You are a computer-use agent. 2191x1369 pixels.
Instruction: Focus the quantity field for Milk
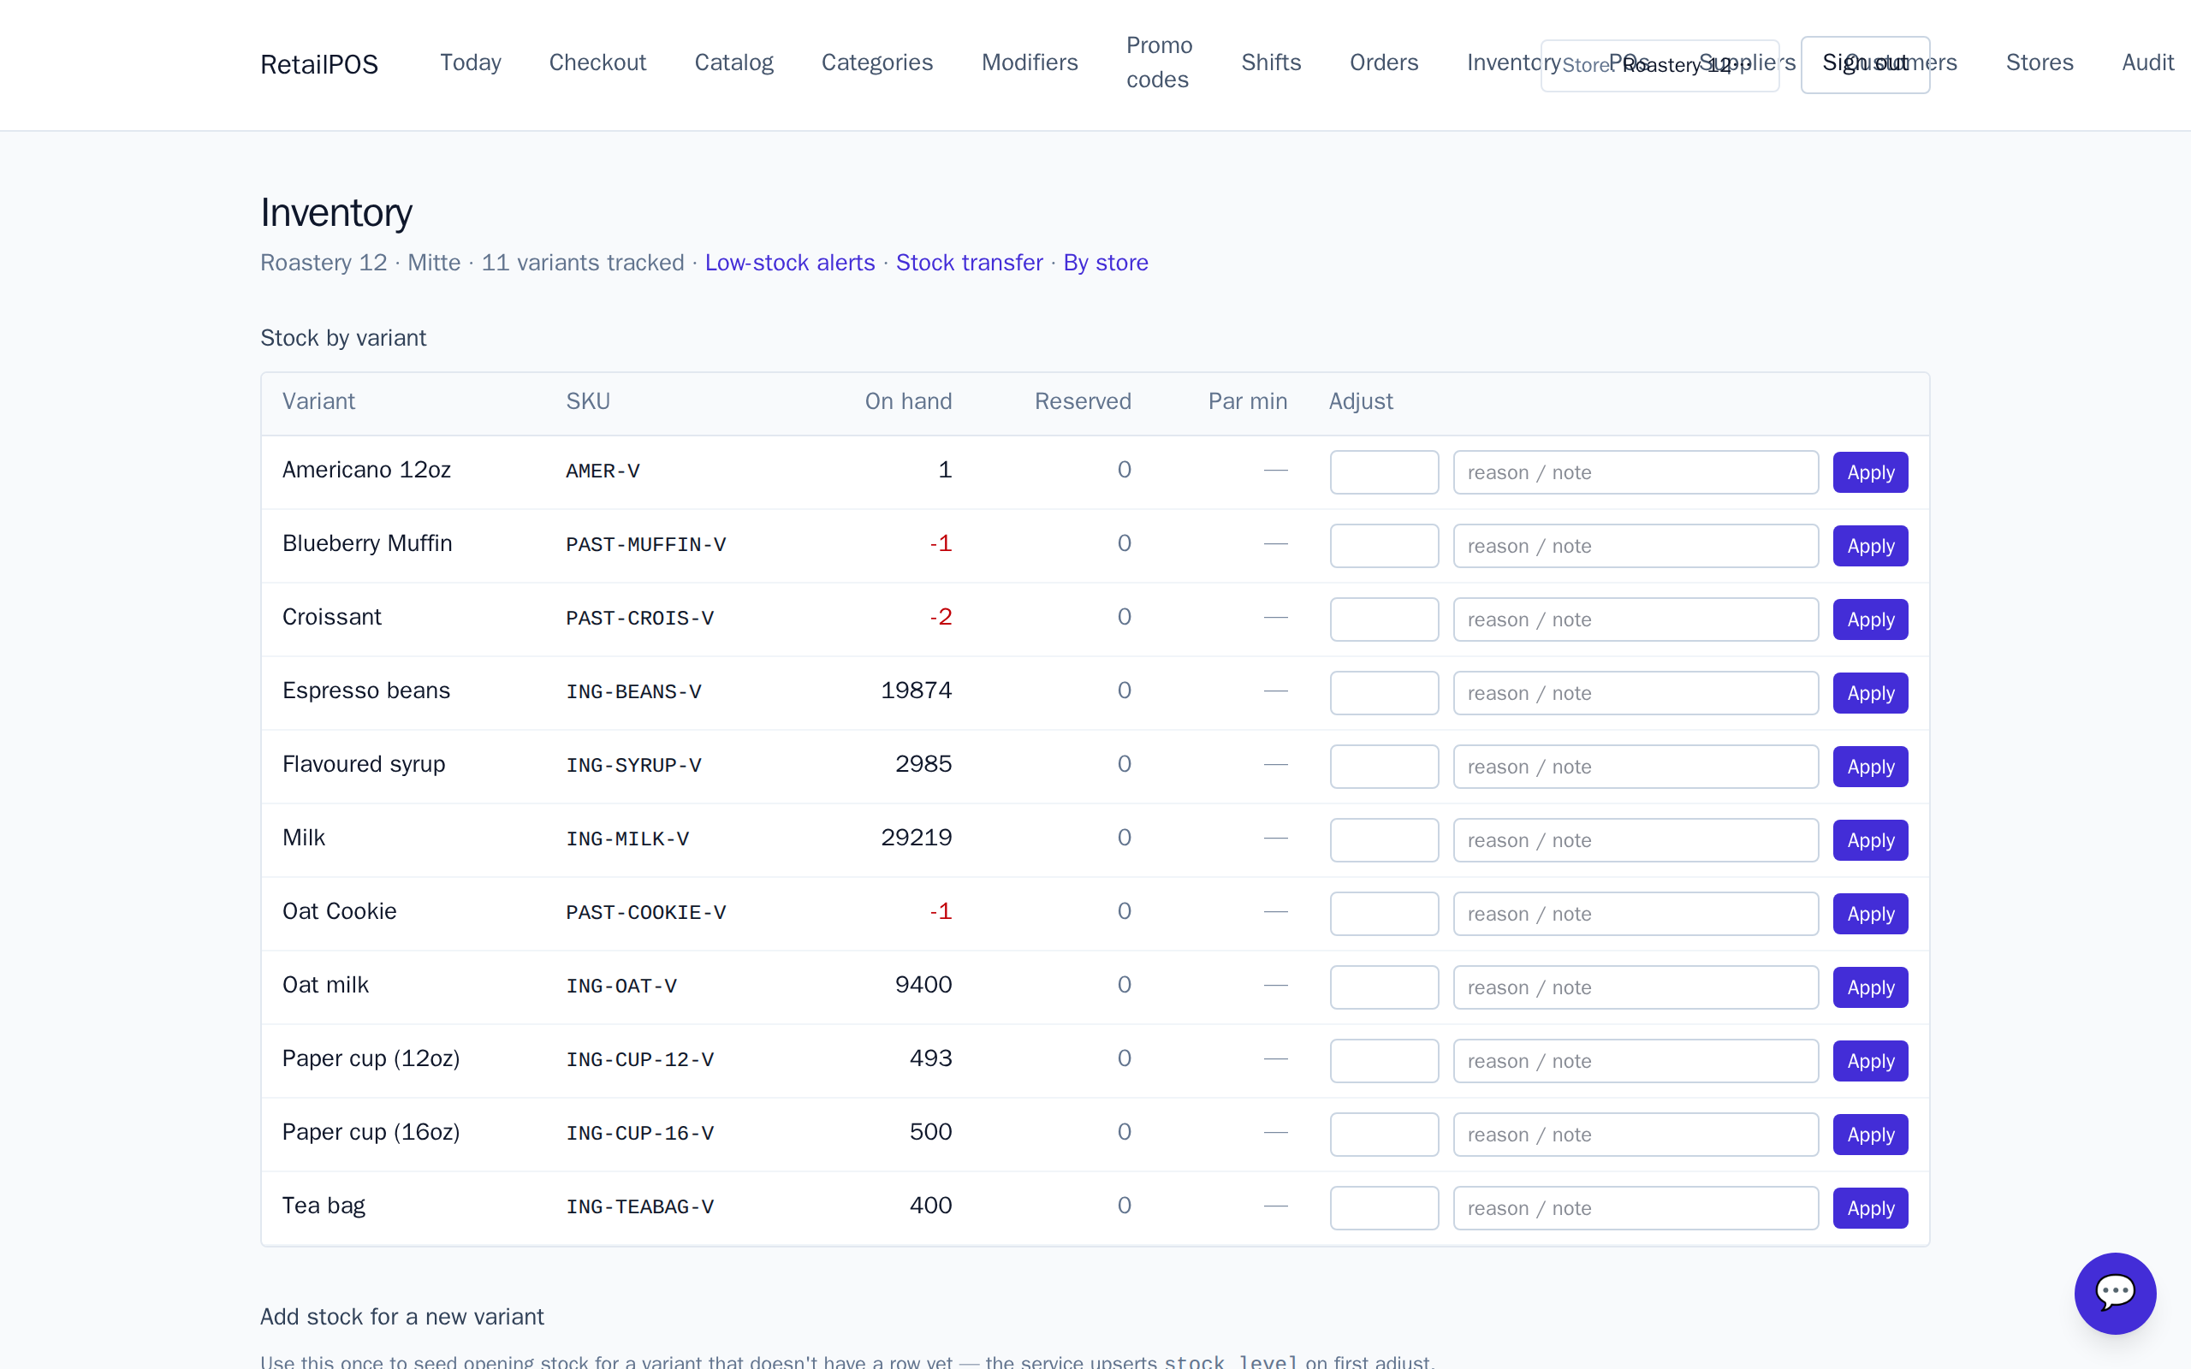click(1383, 840)
